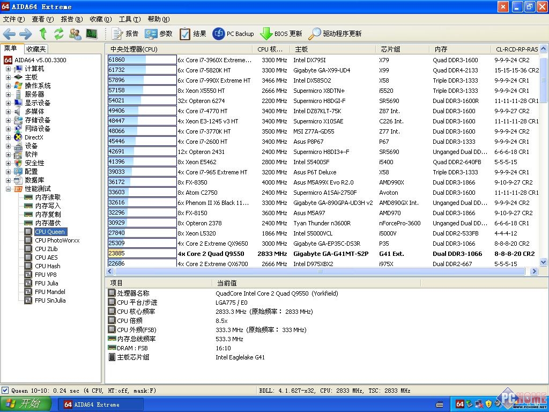549x412 pixels.
Task: Click the 结果 clipboard icon
Action: (x=184, y=34)
